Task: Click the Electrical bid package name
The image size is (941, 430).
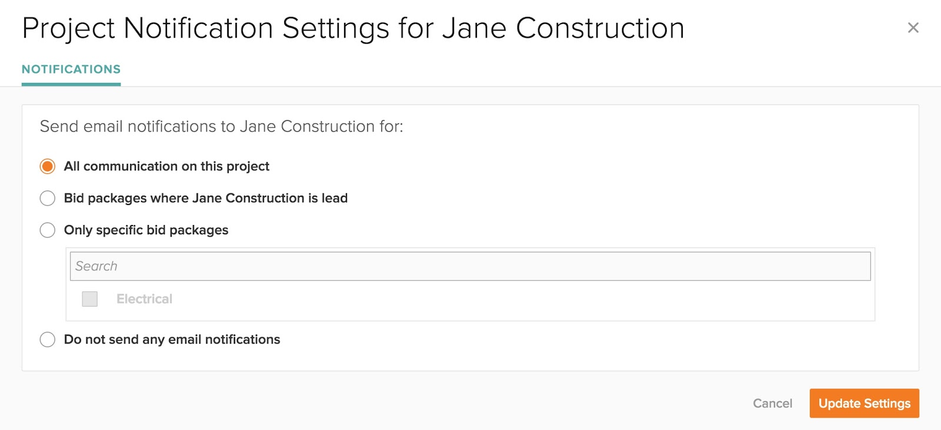Action: (x=144, y=299)
